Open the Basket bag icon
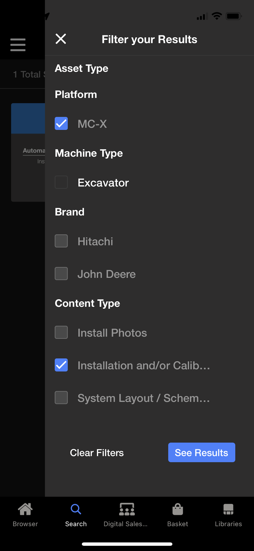 pyautogui.click(x=178, y=509)
